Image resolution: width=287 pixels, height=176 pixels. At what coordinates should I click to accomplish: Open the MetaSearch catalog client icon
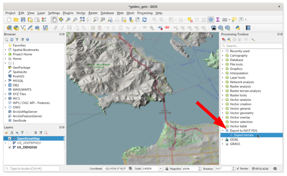(213, 28)
